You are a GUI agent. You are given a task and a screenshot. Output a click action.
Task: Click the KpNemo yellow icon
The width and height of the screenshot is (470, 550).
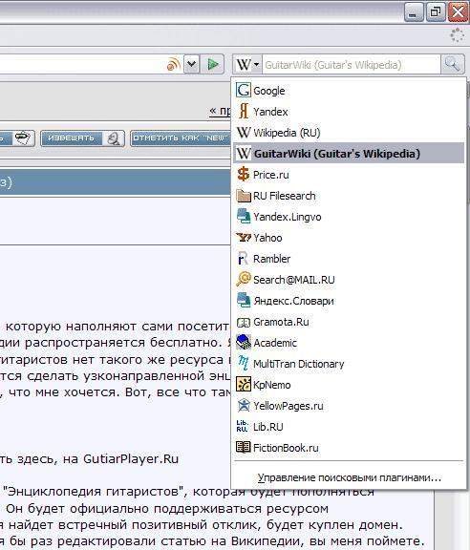pos(244,385)
